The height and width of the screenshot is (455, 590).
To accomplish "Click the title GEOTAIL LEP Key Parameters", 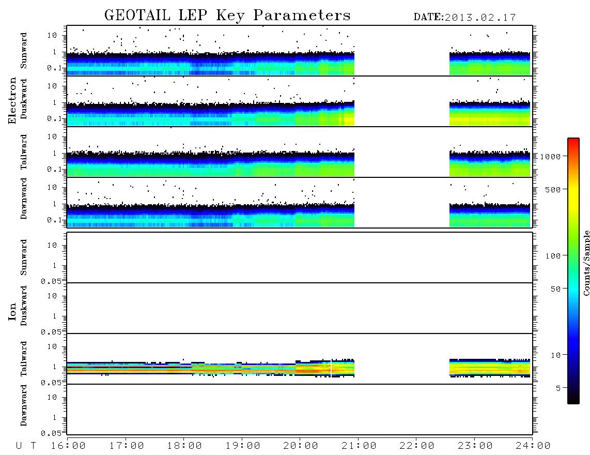I will pos(227,16).
